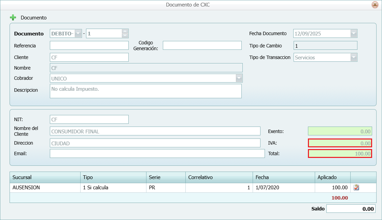Open the DEBITO document type dropdown
The height and width of the screenshot is (220, 382).
coord(78,33)
